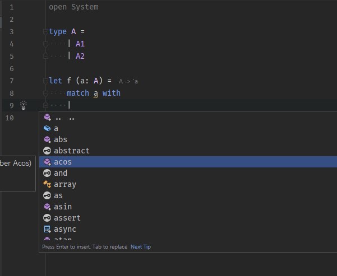Select the 'as' completion item
This screenshot has width=337, height=276.
pyautogui.click(x=58, y=195)
